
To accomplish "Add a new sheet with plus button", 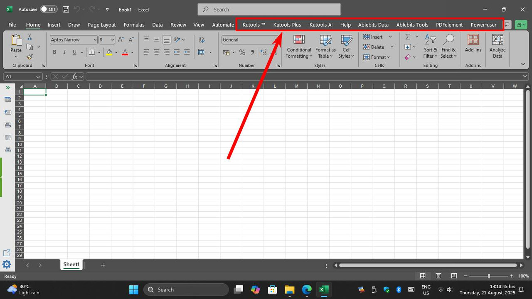I will coord(103,265).
